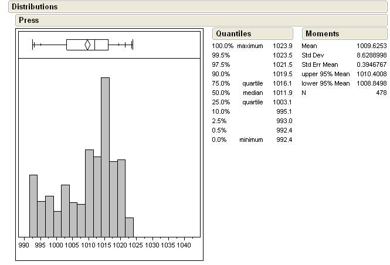
Task: Click the left whisker end of box plot
Action: [33, 45]
